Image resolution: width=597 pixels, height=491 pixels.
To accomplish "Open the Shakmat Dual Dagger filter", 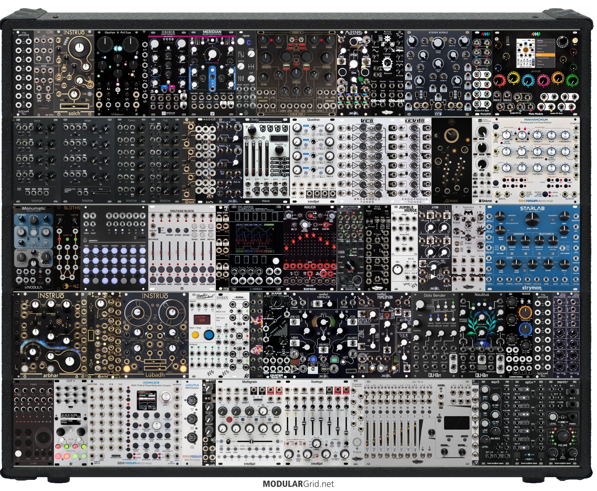I will [482, 161].
